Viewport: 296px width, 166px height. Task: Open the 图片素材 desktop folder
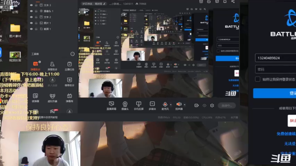[x=15, y=31]
